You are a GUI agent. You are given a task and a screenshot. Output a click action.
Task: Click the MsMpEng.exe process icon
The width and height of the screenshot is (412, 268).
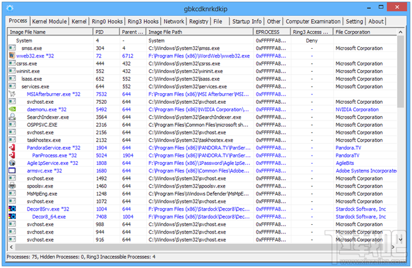coord(12,193)
